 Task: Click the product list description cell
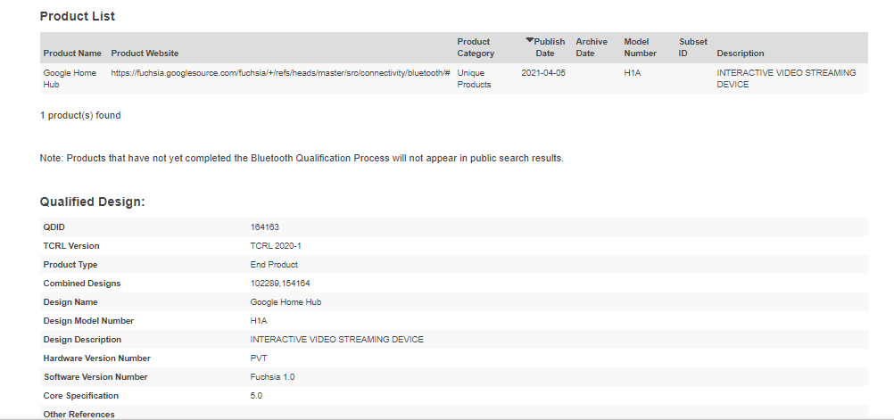pyautogui.click(x=786, y=78)
